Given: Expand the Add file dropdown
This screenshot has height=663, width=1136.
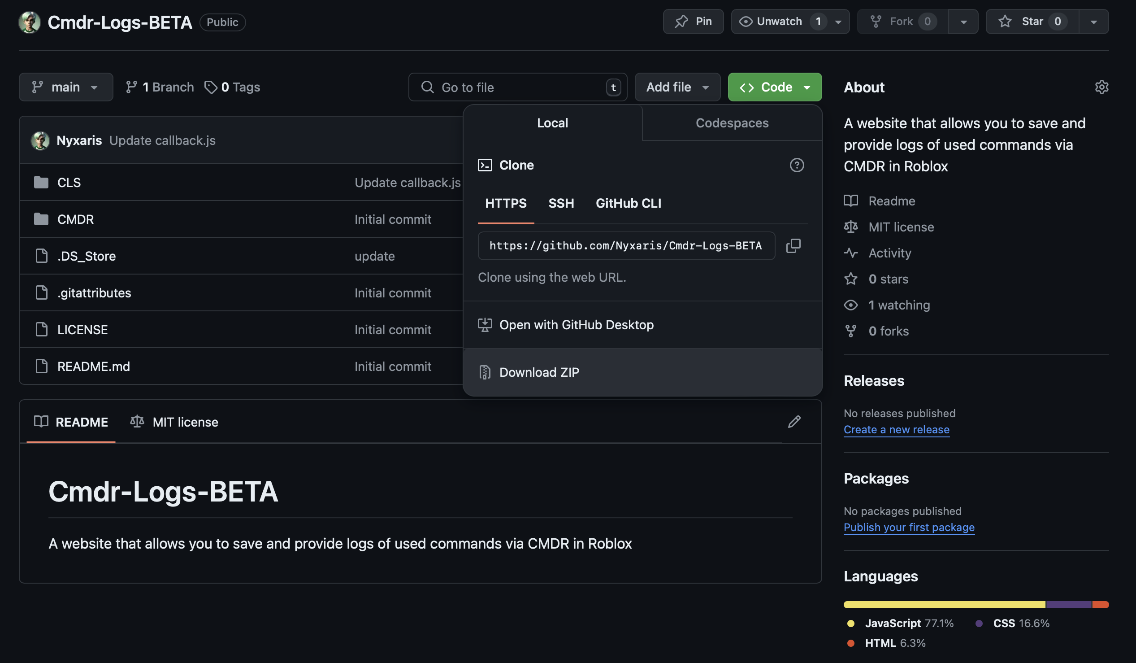Looking at the screenshot, I should [x=676, y=87].
